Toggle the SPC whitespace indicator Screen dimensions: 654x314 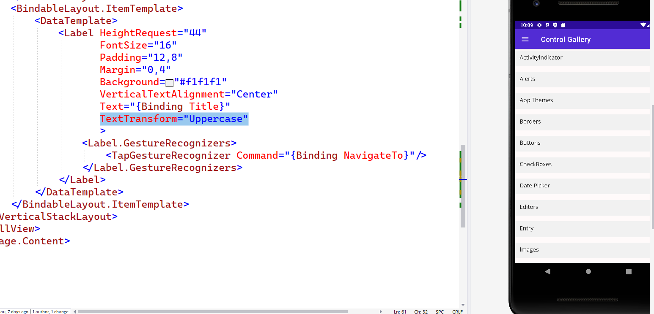[440, 311]
